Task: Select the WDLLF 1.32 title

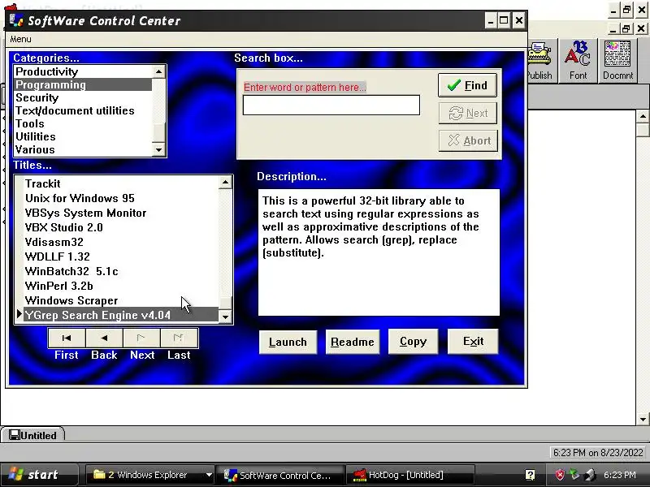Action: coord(120,256)
